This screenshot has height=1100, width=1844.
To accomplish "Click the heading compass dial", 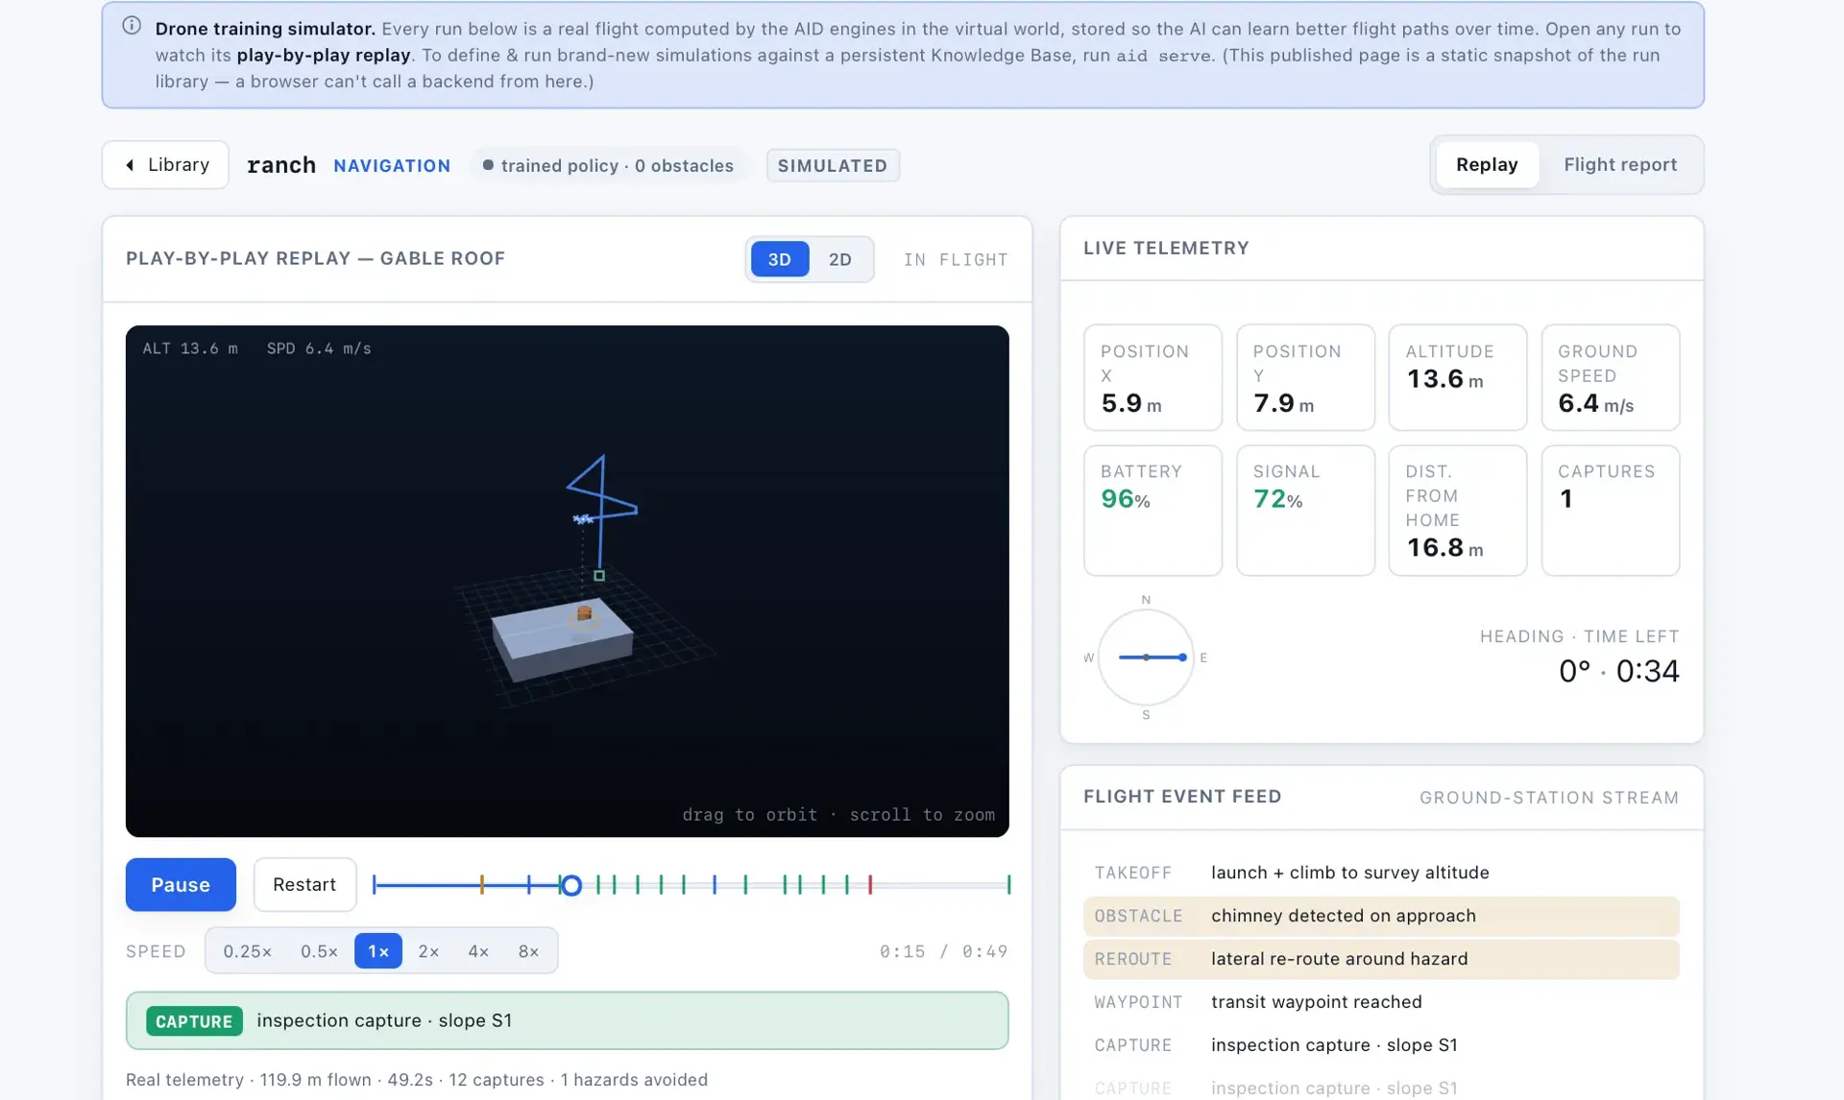I will pyautogui.click(x=1146, y=658).
